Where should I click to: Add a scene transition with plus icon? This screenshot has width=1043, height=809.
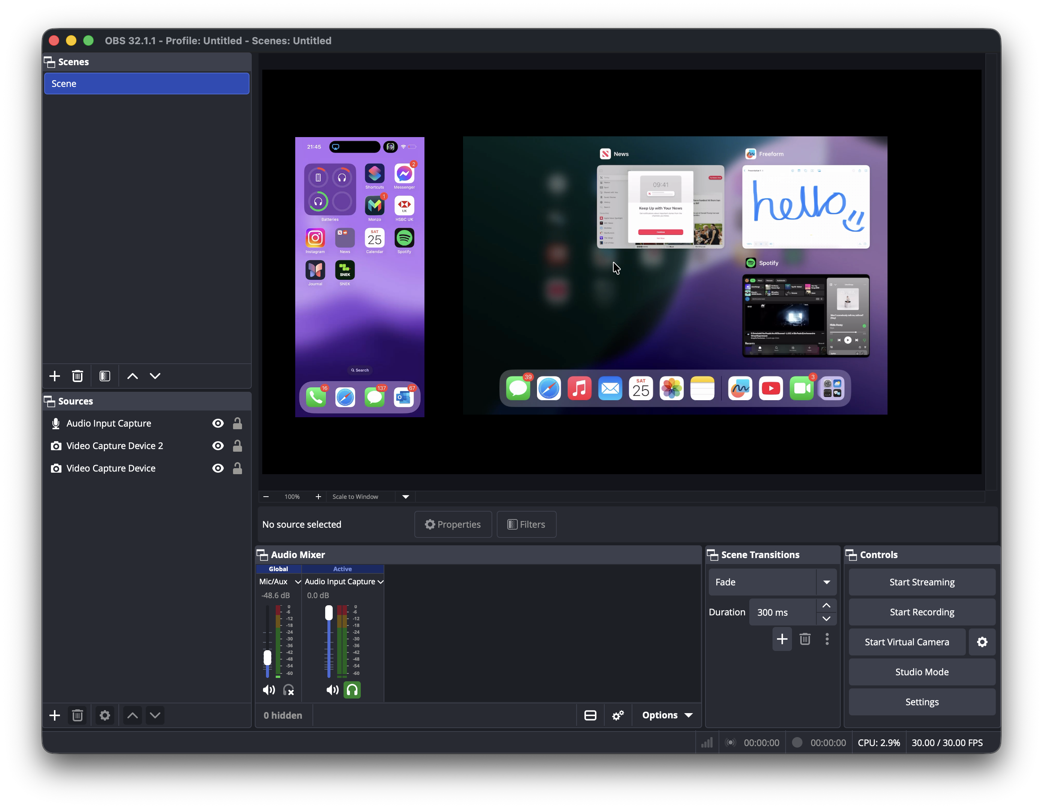pyautogui.click(x=782, y=639)
